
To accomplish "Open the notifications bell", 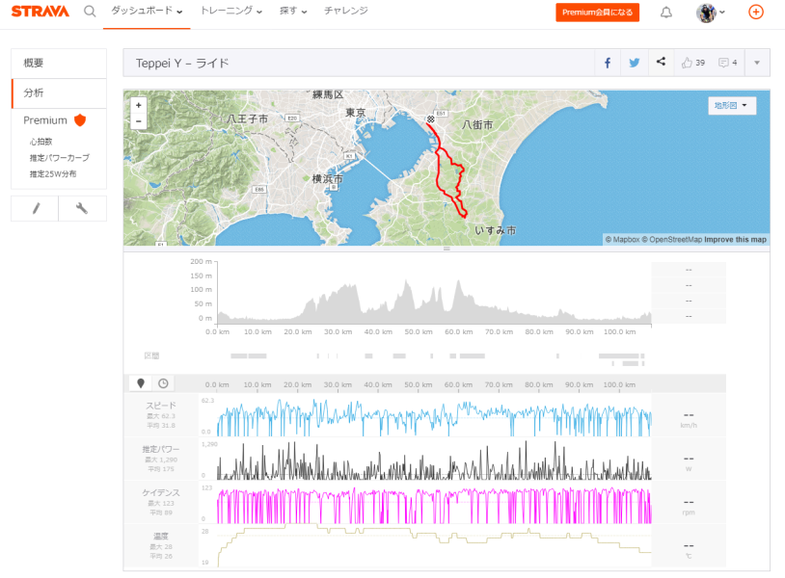I will point(665,13).
